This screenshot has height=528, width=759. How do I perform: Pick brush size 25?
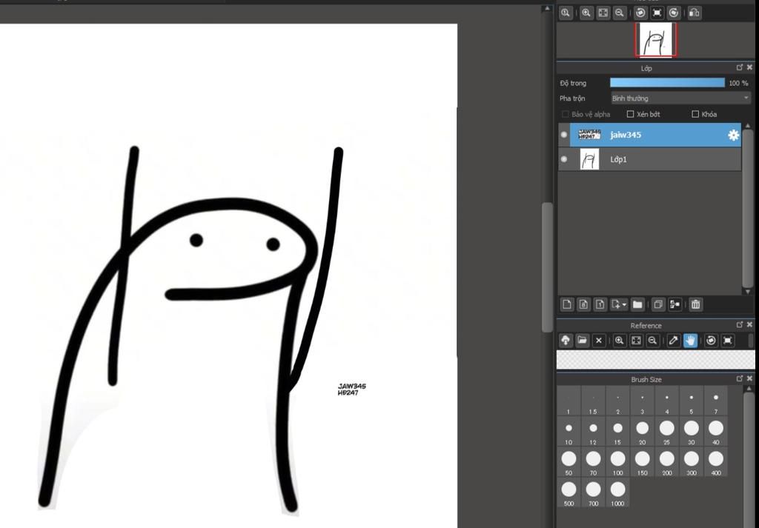(666, 431)
